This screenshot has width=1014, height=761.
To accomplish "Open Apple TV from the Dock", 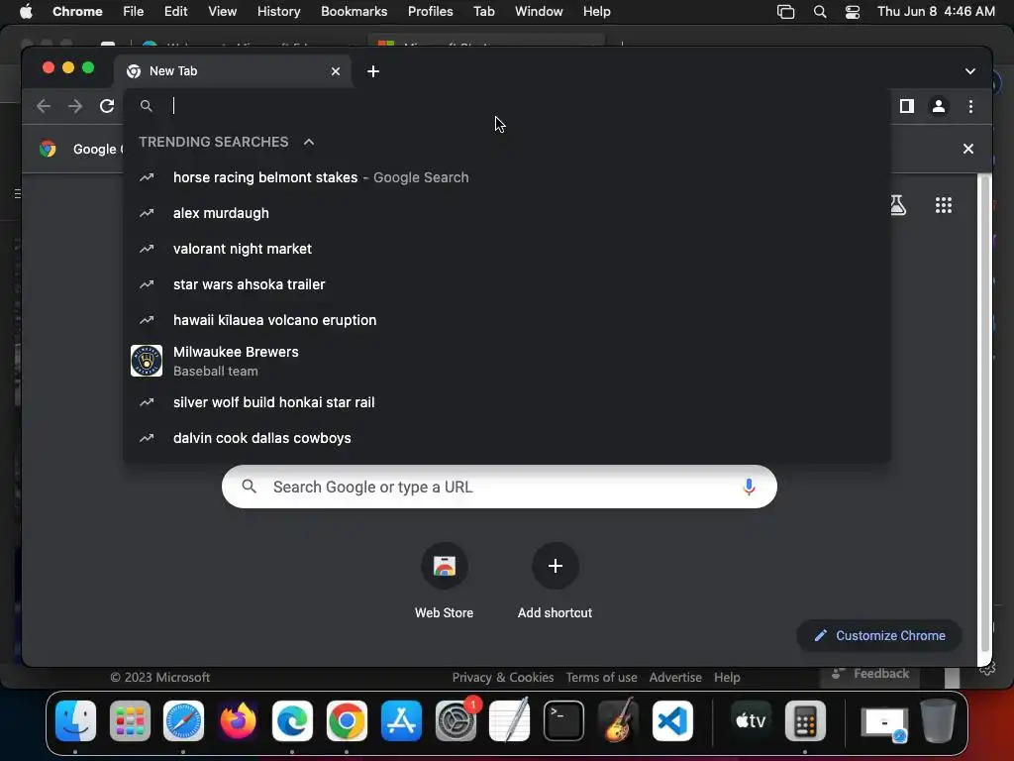I will tap(751, 721).
